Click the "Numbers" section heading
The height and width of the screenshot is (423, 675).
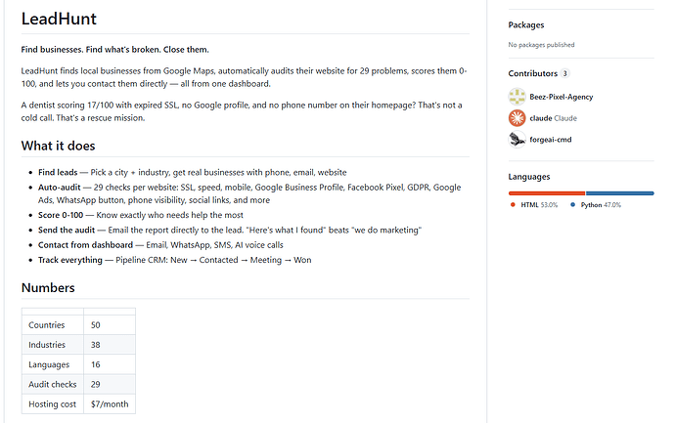pyautogui.click(x=48, y=288)
